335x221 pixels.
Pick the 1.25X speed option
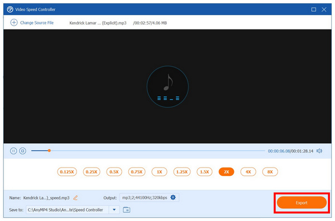click(182, 172)
